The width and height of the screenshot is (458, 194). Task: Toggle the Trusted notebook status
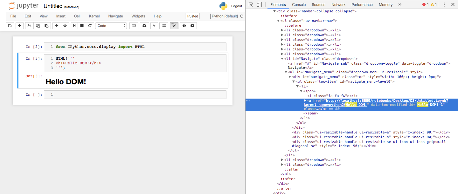tap(192, 16)
